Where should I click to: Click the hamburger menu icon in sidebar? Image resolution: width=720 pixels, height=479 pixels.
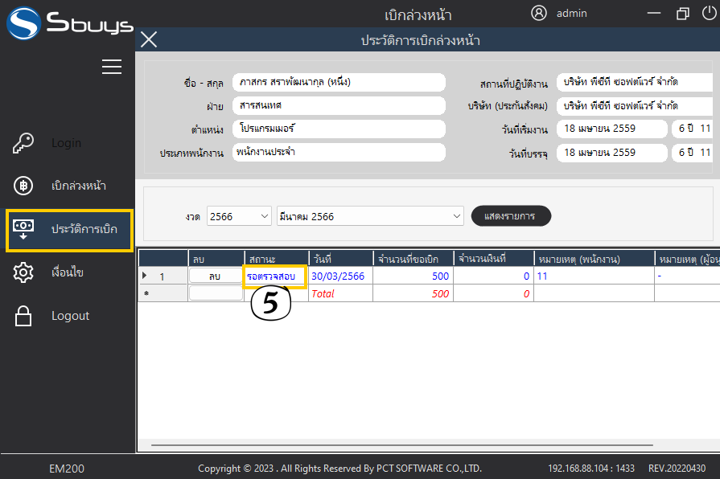(x=112, y=67)
